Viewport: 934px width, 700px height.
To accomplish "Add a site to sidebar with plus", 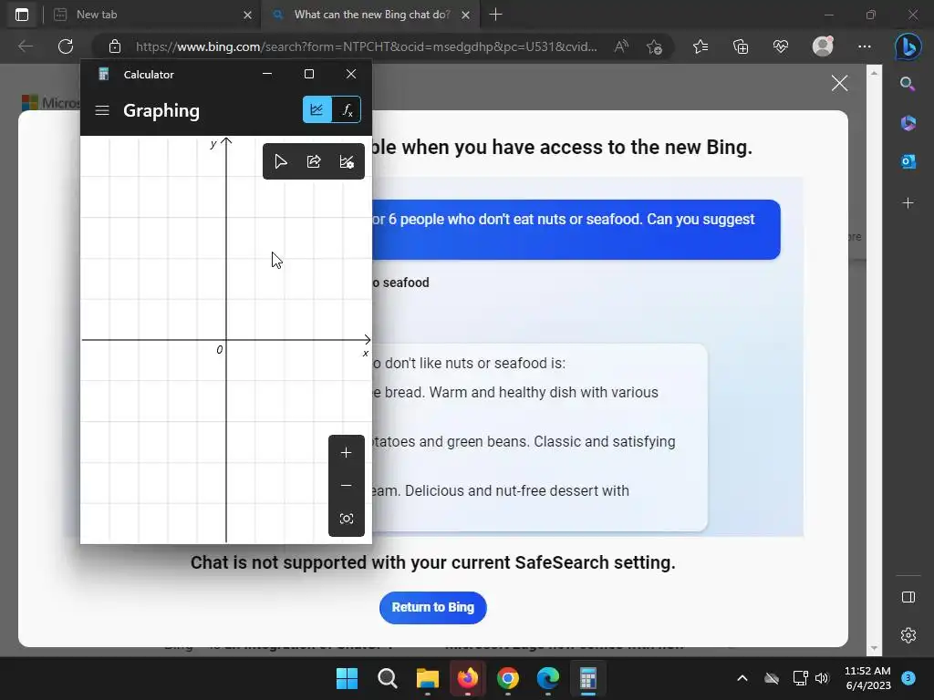I will click(908, 203).
